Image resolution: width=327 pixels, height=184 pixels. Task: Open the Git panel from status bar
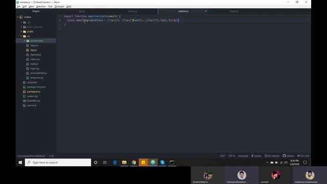(x=303, y=156)
